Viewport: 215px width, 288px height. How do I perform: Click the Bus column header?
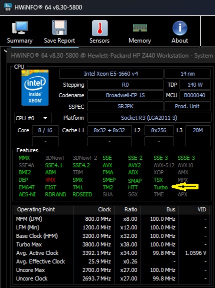160,209
